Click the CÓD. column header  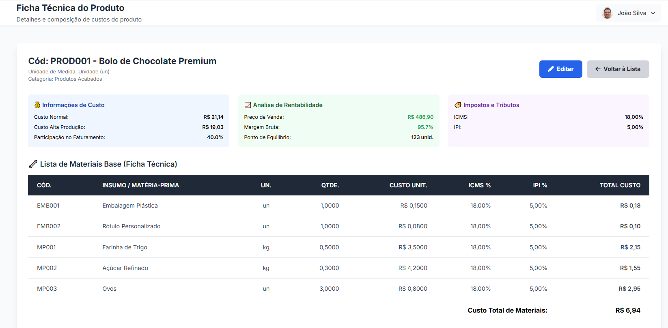(44, 185)
